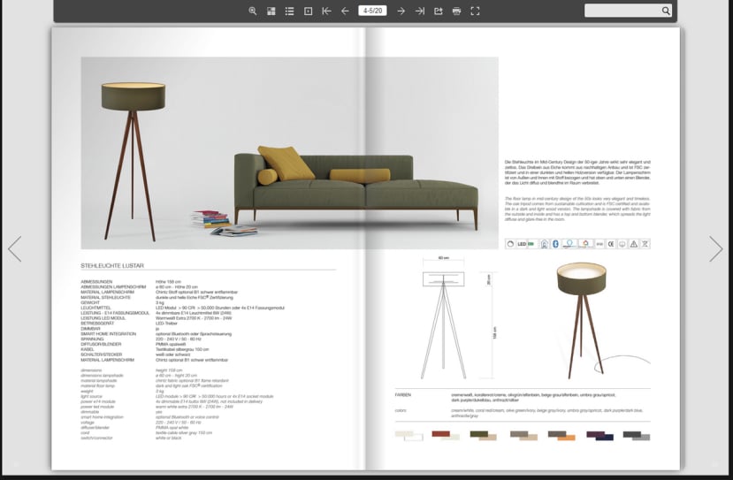Image resolution: width=733 pixels, height=480 pixels.
Task: Click the page number field showing 4-5/20
Action: coord(372,11)
